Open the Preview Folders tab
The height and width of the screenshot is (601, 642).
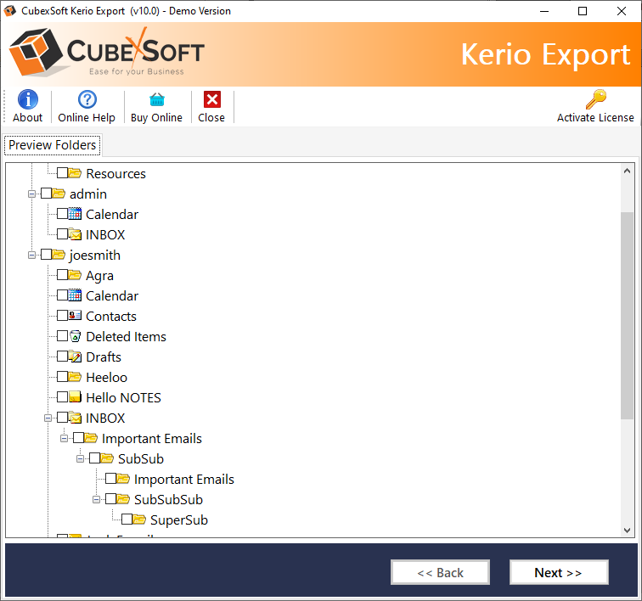[53, 145]
